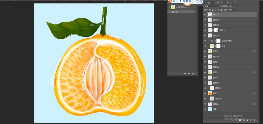The image size is (263, 124).
Task: Create new snapshot camera icon
Action: (x=189, y=74)
